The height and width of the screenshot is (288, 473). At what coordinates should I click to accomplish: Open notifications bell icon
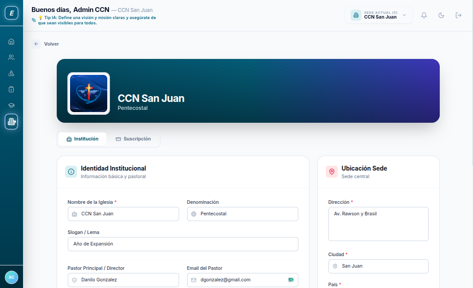pyautogui.click(x=424, y=15)
